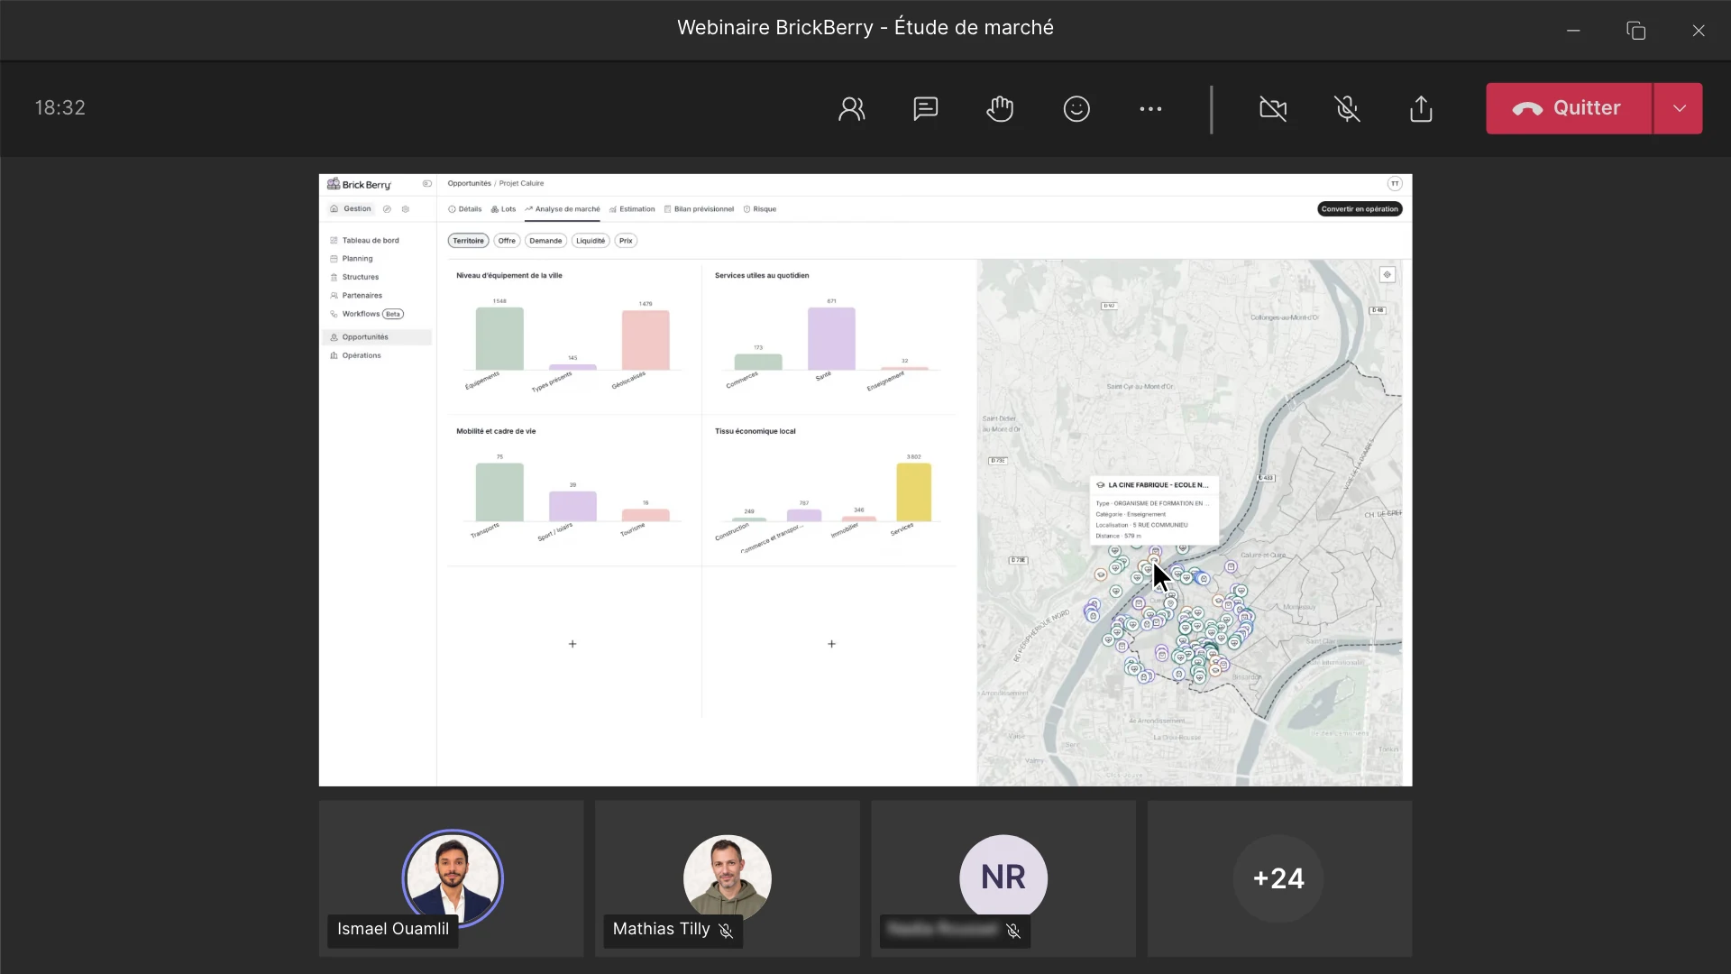
Task: Share your screen content
Action: pos(1421,108)
